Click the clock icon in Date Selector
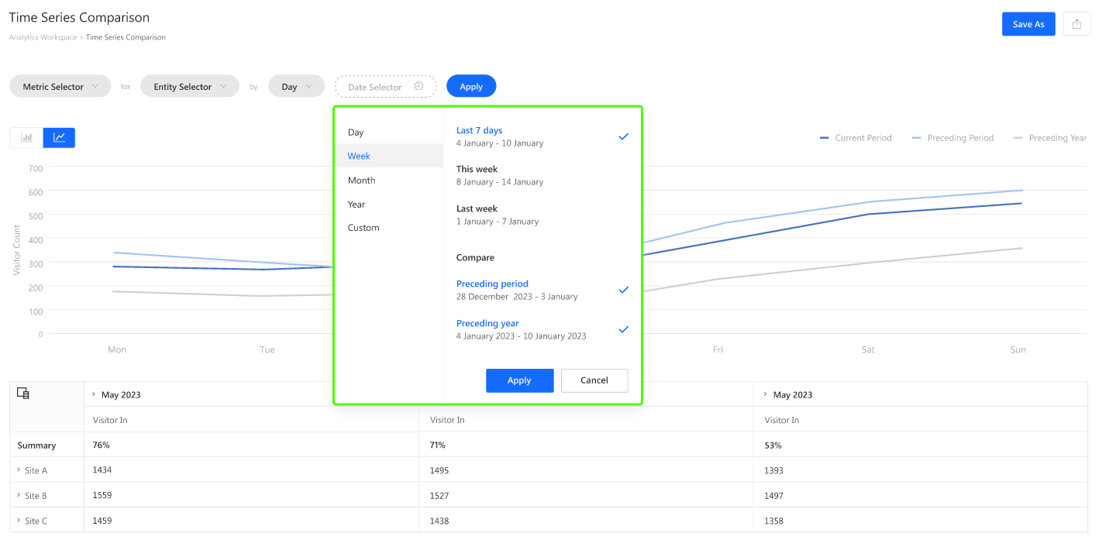 (418, 87)
